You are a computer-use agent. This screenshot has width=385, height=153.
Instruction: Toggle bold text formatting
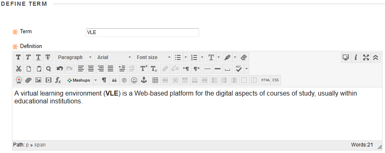[19, 57]
